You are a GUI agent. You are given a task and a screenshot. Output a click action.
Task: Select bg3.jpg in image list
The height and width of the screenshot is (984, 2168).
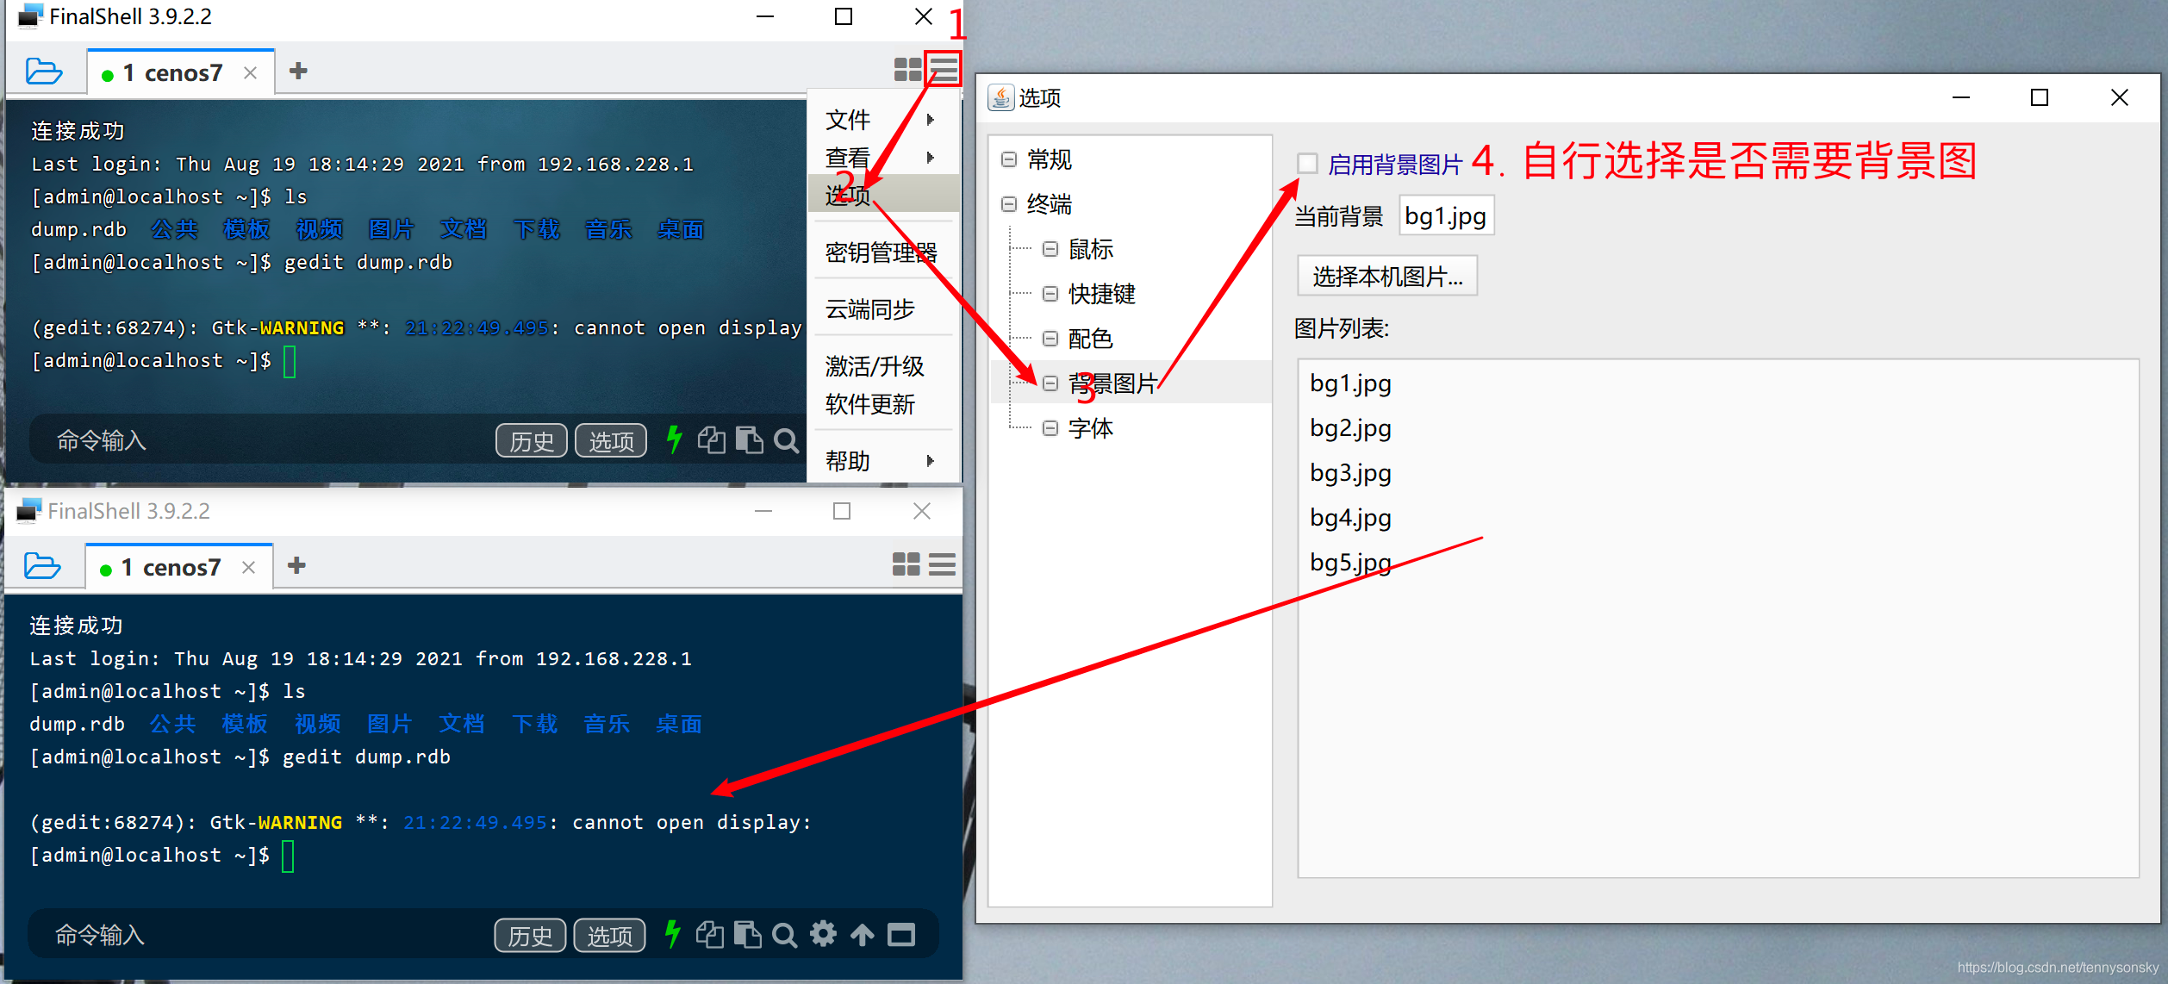[x=1350, y=473]
